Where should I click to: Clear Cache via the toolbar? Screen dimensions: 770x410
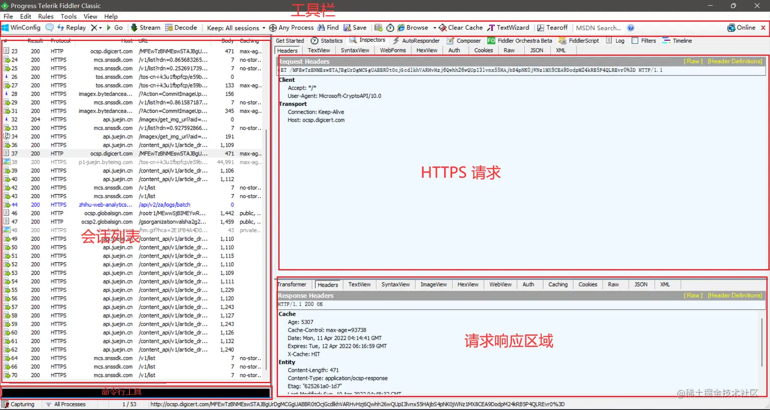click(x=461, y=28)
